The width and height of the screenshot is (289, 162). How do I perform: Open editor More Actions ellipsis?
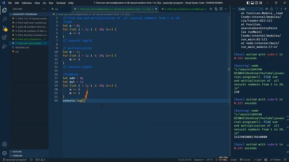point(226,9)
